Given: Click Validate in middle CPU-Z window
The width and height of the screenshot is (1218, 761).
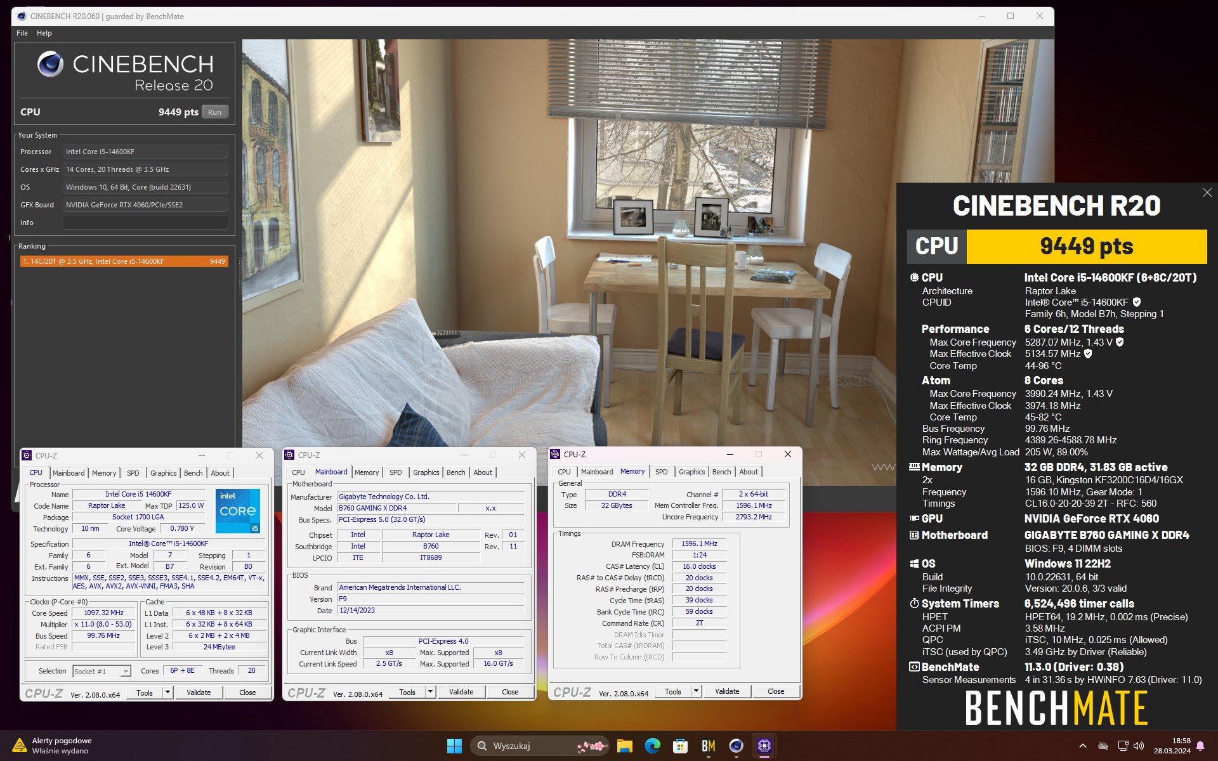Looking at the screenshot, I should point(461,692).
